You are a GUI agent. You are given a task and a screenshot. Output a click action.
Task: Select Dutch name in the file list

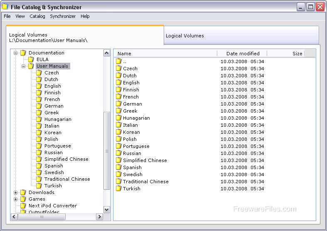pyautogui.click(x=130, y=76)
